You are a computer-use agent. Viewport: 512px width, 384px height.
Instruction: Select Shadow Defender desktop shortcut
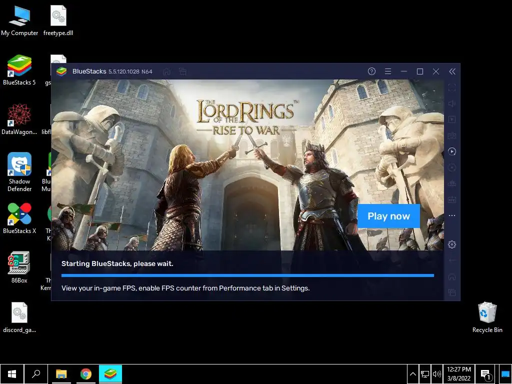19,172
